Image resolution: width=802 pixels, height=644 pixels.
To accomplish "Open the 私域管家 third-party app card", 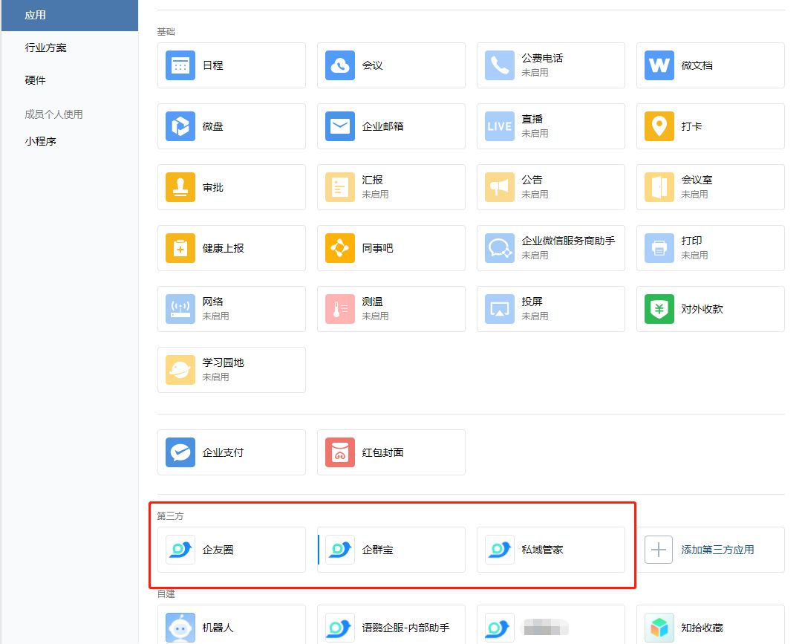I will click(x=550, y=550).
